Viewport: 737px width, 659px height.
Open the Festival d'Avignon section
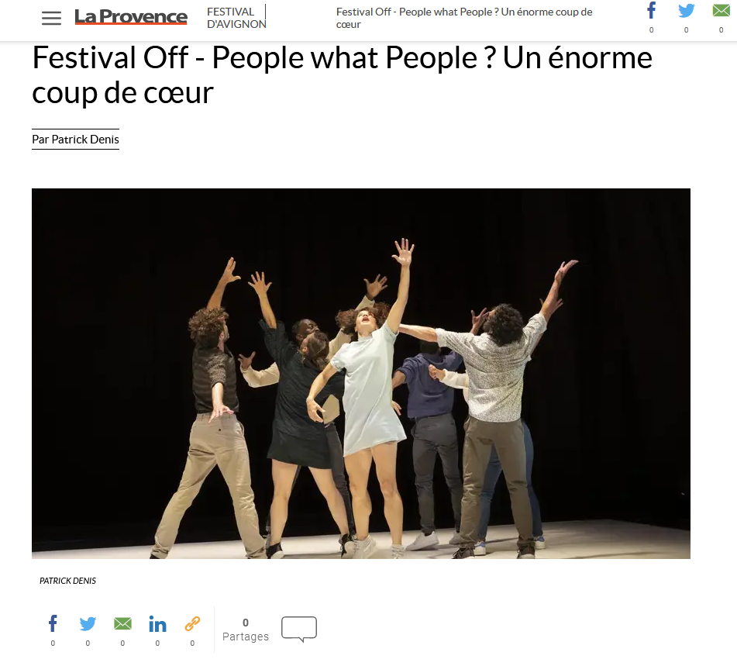pyautogui.click(x=236, y=18)
